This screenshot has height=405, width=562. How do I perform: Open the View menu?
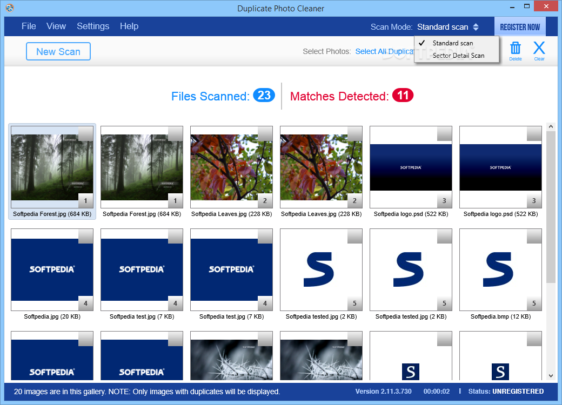pos(56,26)
